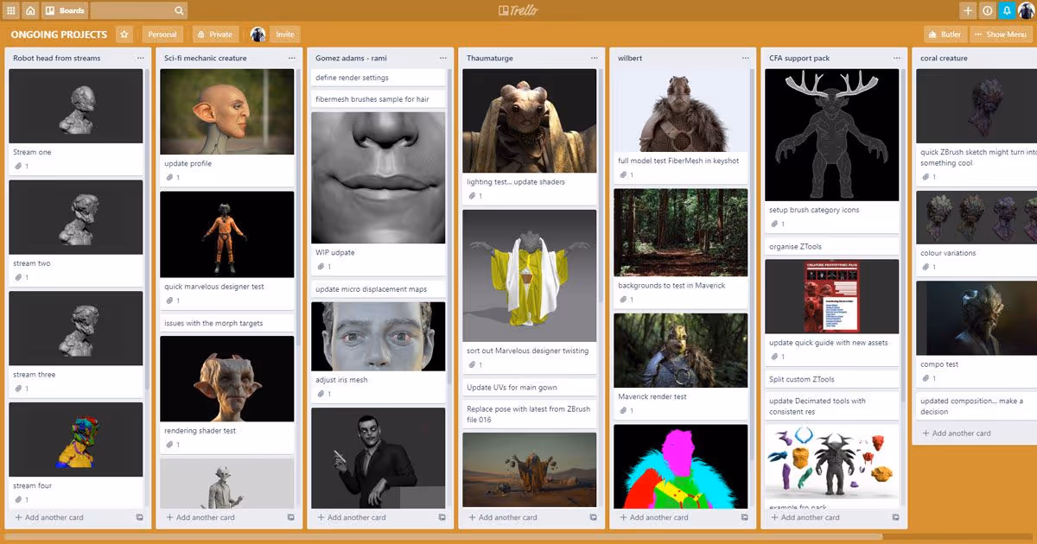
Task: Open card setup brush category icons
Action: tap(831, 152)
